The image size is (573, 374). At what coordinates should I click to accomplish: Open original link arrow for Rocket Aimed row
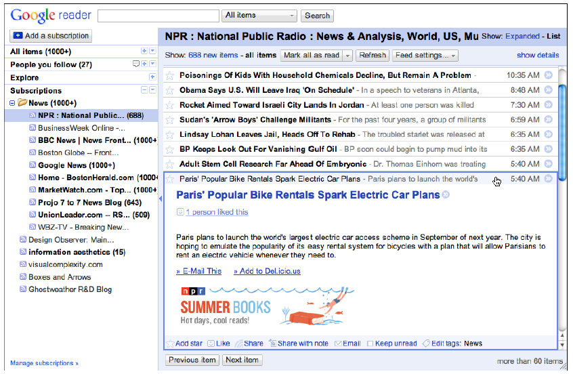point(548,105)
